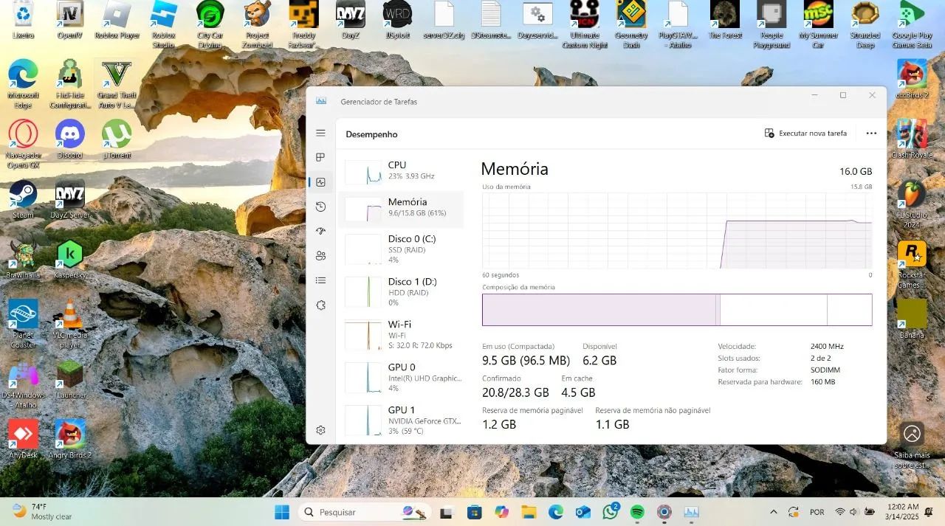Click Executar nova tarefa button

pos(805,134)
